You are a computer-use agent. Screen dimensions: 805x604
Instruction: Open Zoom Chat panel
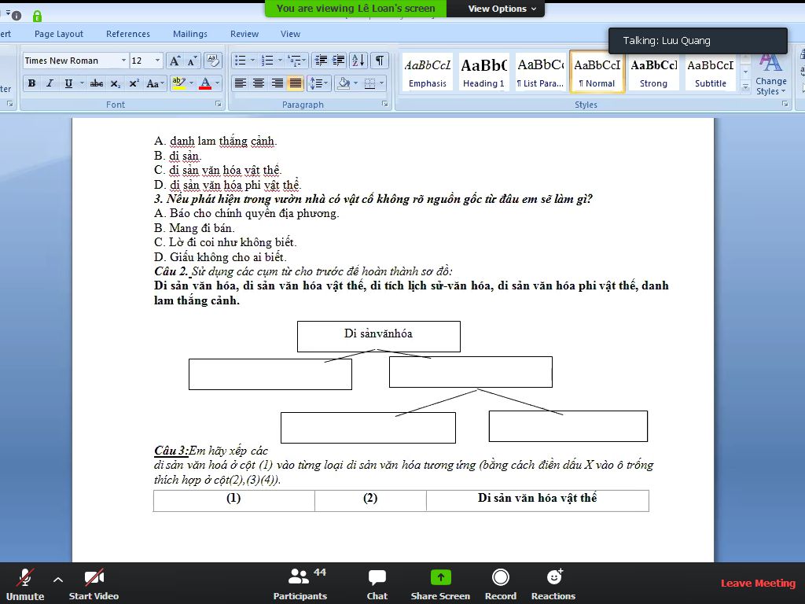[x=377, y=584]
